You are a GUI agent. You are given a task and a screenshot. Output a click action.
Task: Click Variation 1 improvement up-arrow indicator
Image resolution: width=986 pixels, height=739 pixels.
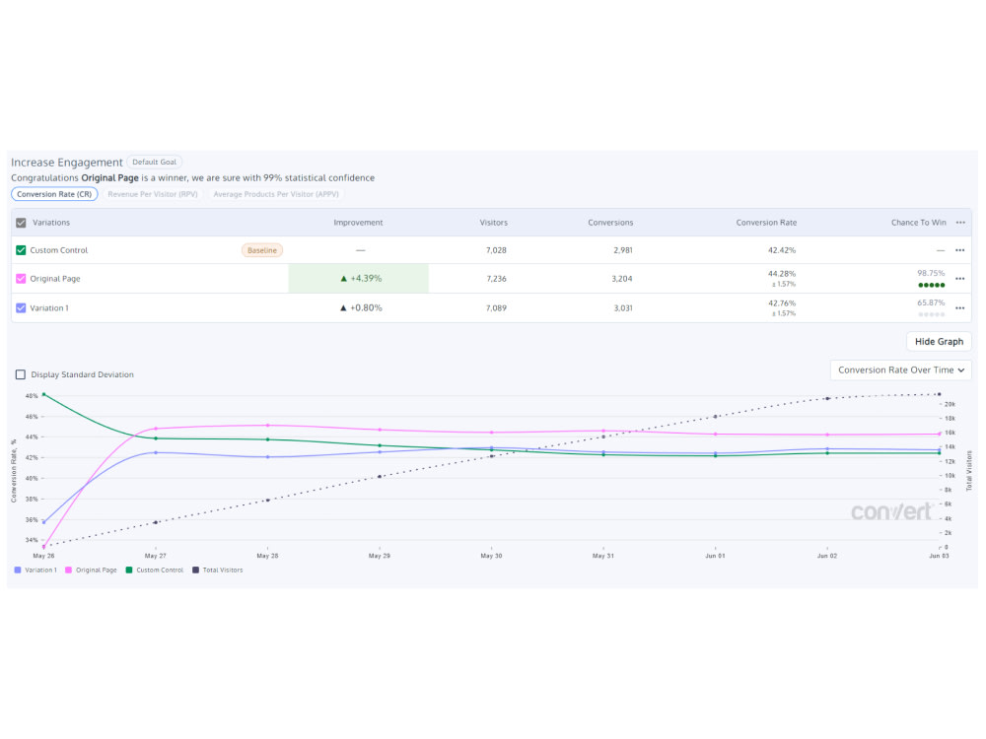coord(343,307)
